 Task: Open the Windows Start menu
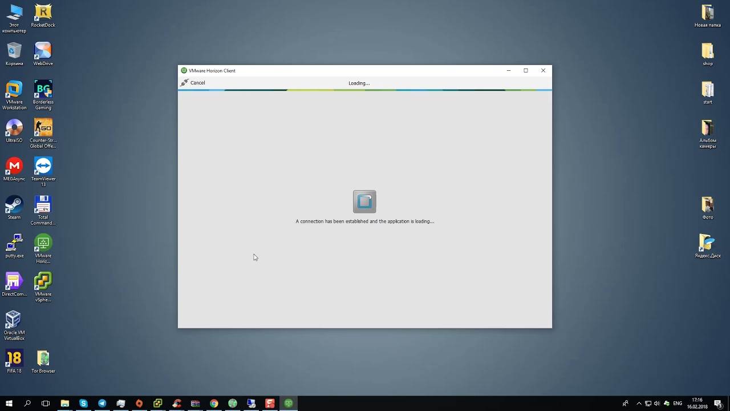(x=9, y=404)
